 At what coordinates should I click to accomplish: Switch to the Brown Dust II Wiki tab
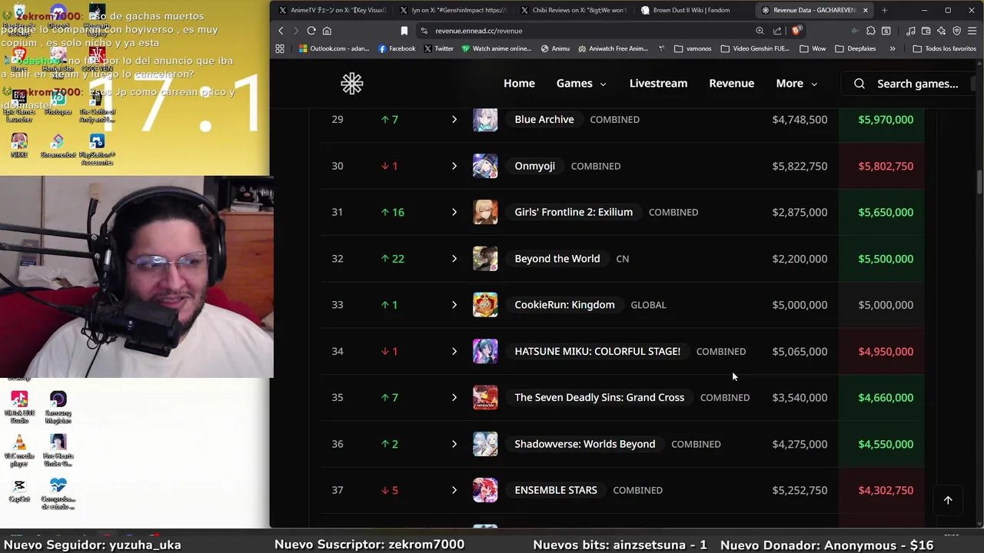pos(692,10)
